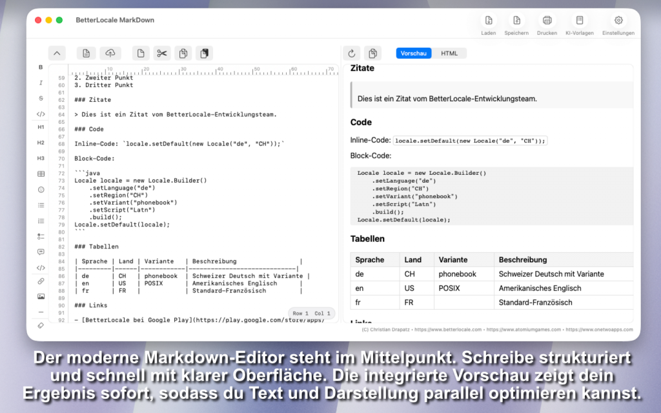
Task: Insert a link with the chain icon
Action: [x=41, y=281]
